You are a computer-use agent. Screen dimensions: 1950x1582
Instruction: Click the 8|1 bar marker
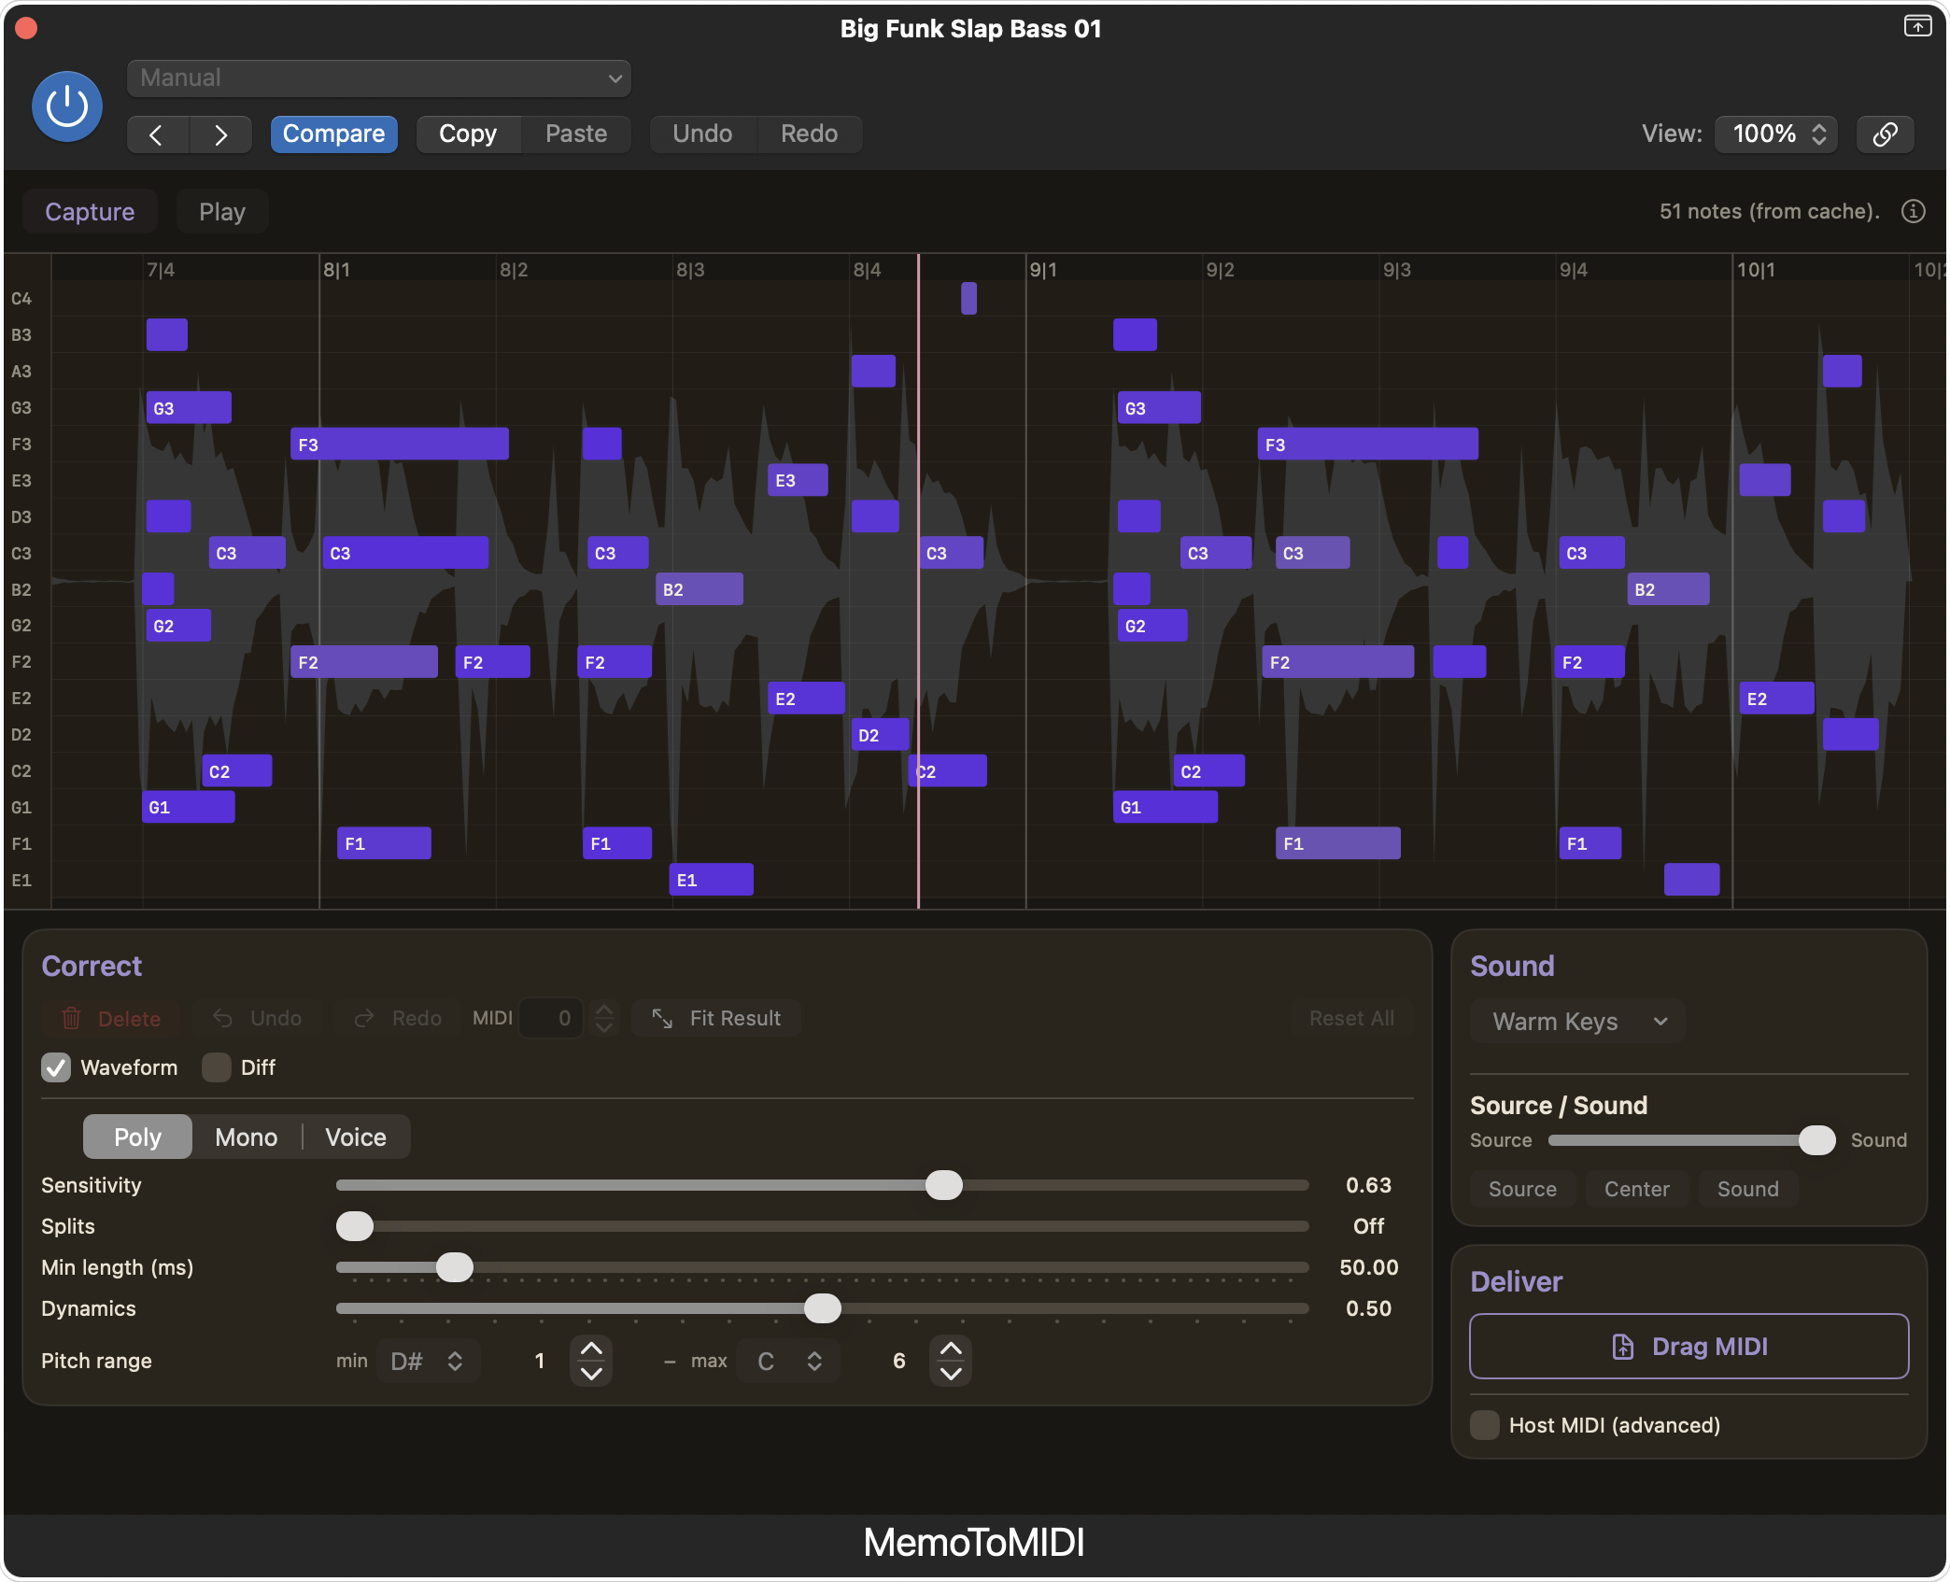tap(336, 270)
